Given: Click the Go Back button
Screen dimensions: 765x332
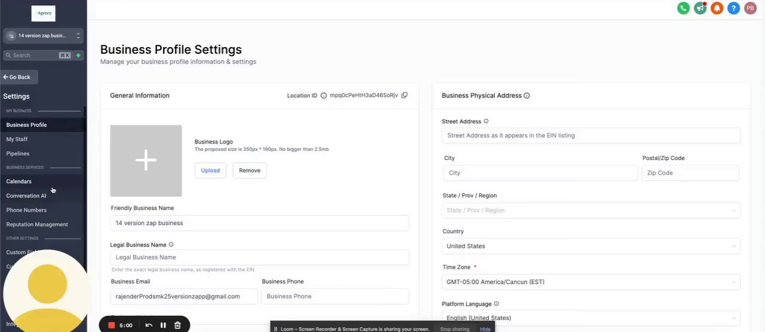Looking at the screenshot, I should tap(20, 77).
